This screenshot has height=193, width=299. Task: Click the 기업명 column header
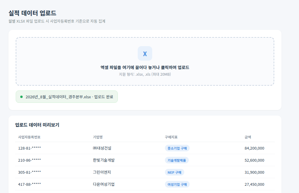(98, 137)
